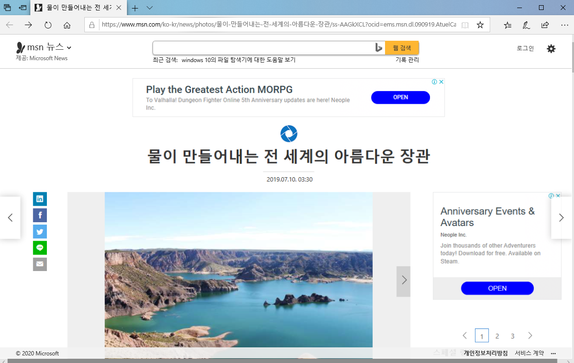Open recent search about windows 10 파일 탐색기
The height and width of the screenshot is (363, 574).
[238, 60]
